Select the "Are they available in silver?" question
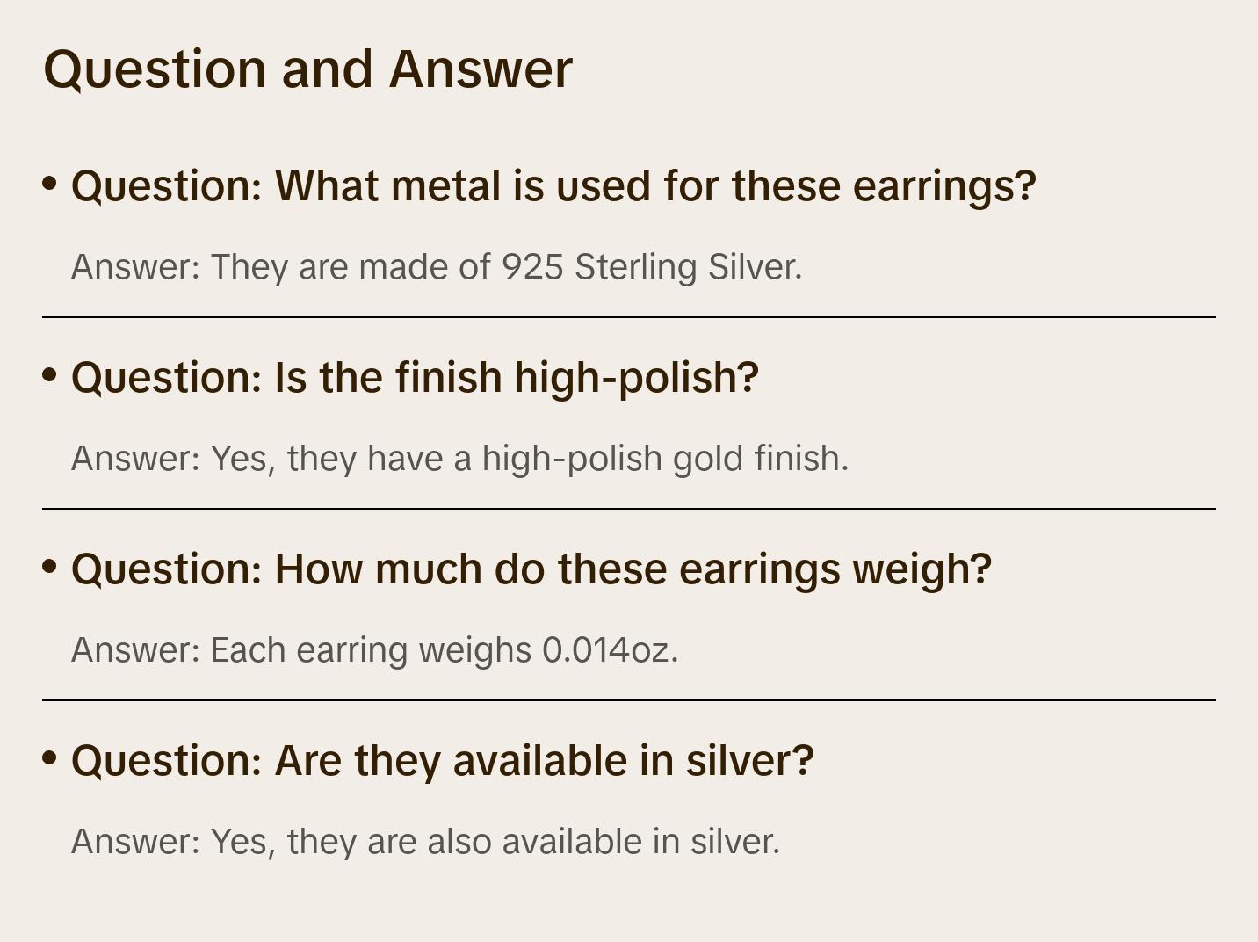The height and width of the screenshot is (942, 1258). pos(443,761)
